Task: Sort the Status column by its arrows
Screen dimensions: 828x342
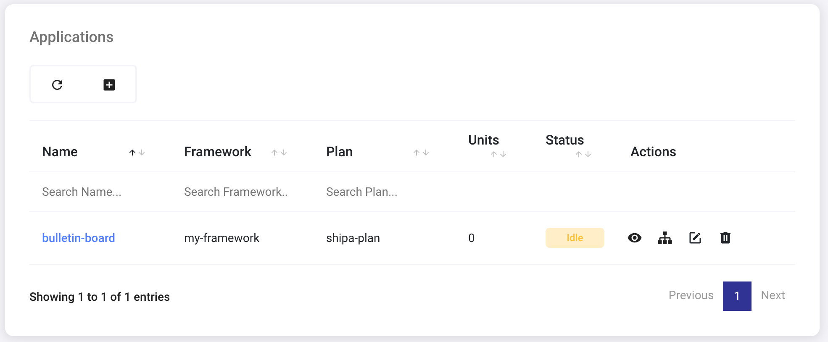Action: (x=583, y=154)
